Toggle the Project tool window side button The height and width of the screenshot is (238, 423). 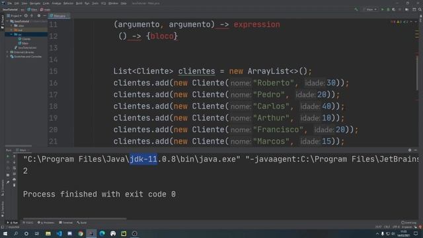click(3, 22)
